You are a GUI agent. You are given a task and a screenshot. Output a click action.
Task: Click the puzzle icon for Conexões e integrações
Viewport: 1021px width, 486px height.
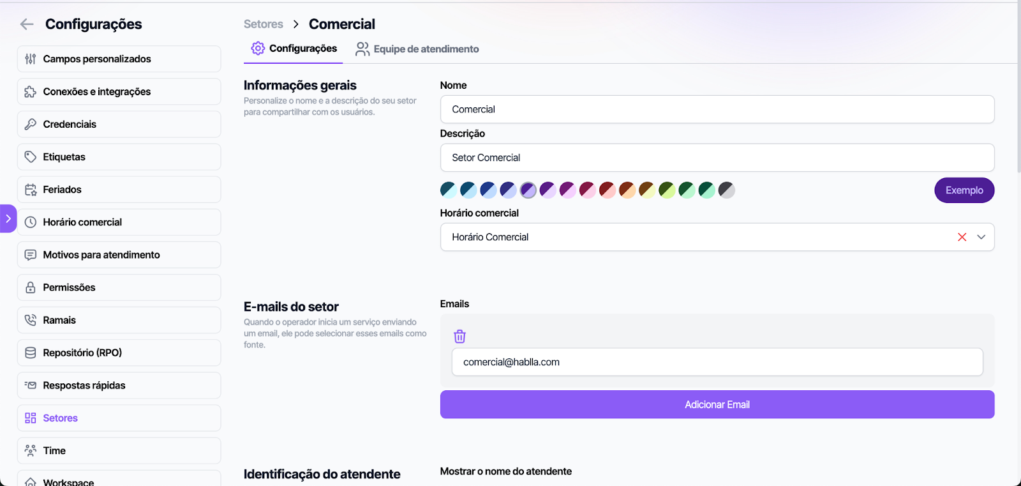(x=30, y=92)
